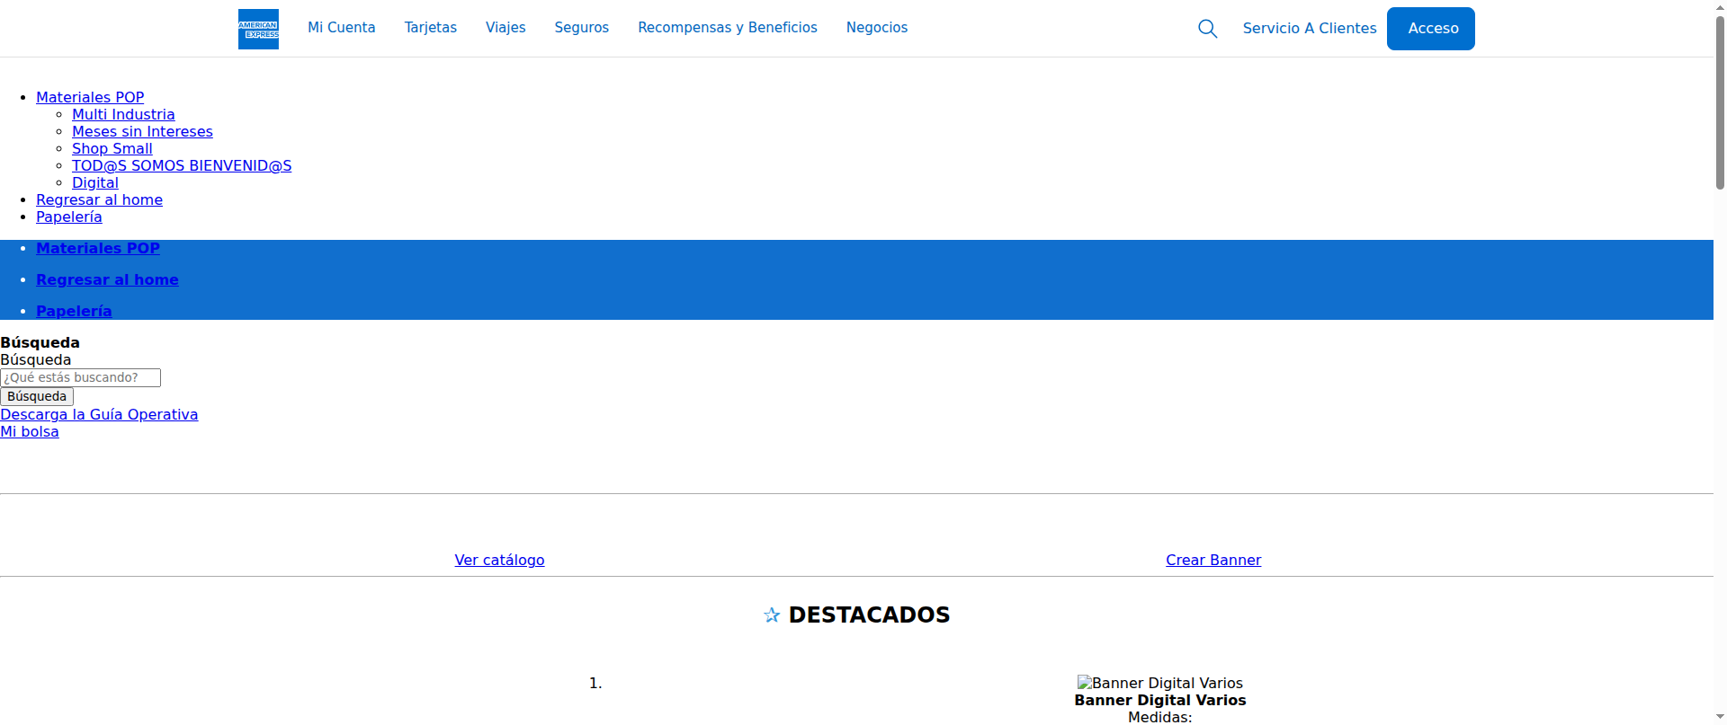Open Ver catálogo link
1727x725 pixels.
click(499, 560)
